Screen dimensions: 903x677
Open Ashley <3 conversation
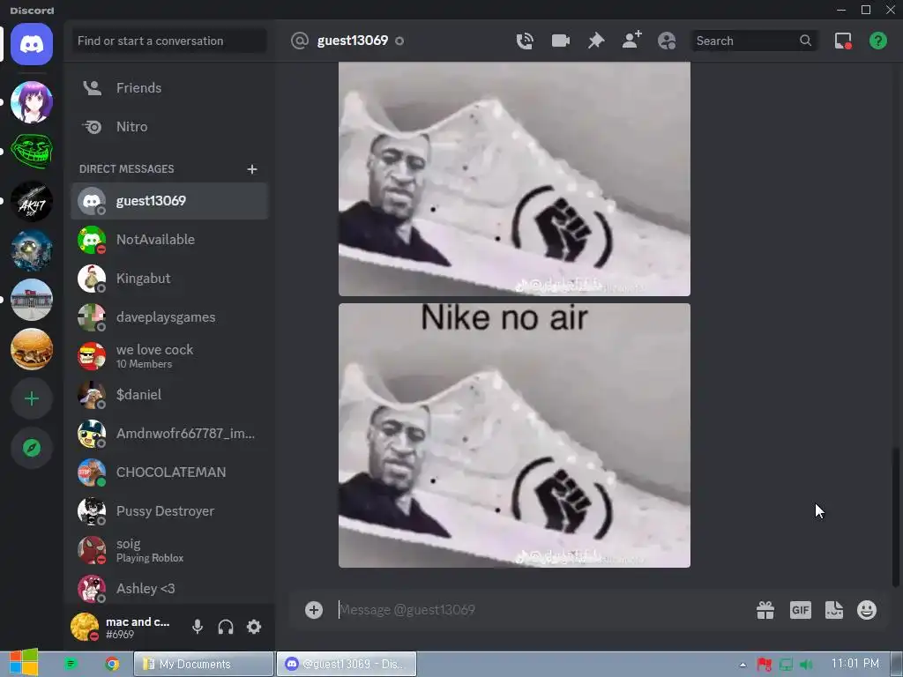tap(169, 588)
